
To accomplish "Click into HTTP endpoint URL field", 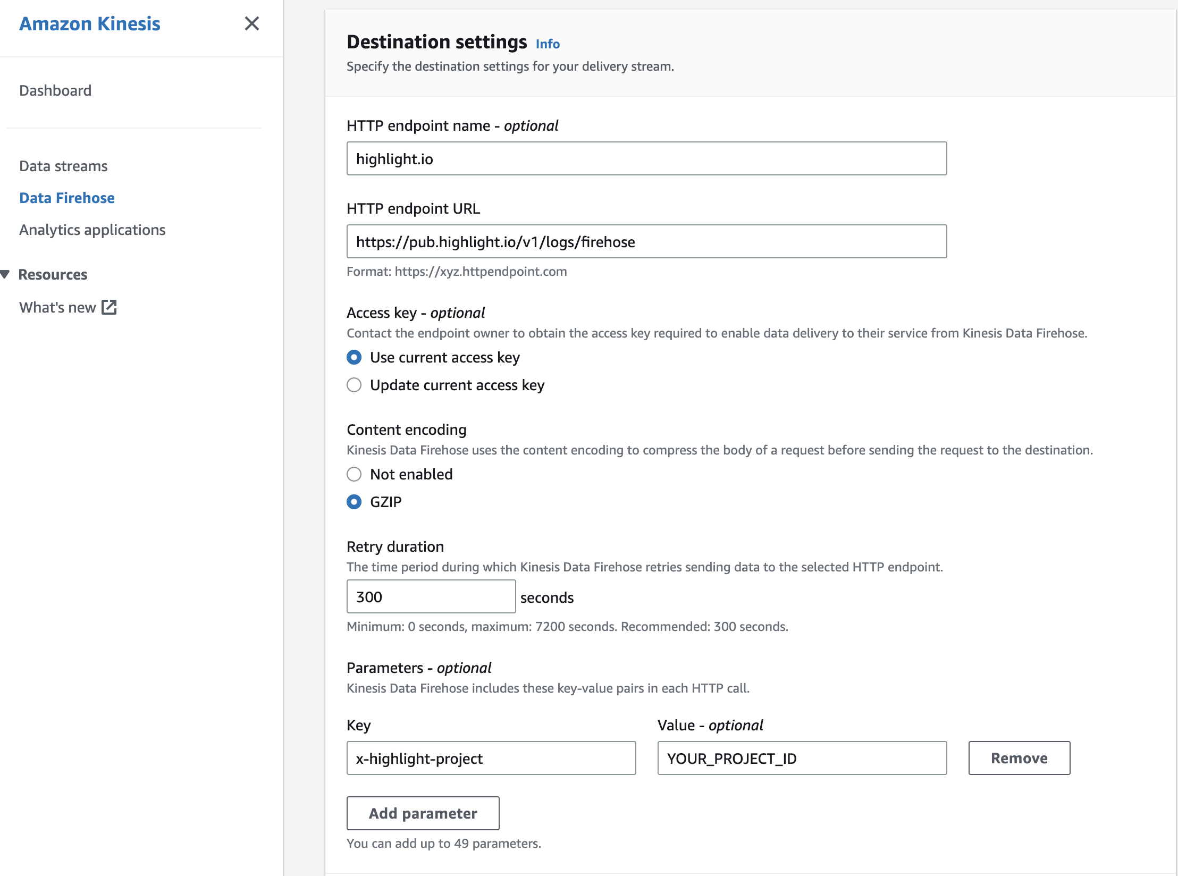I will coord(646,241).
